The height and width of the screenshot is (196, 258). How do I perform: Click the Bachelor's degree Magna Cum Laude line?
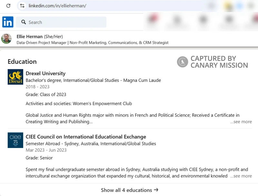pyautogui.click(x=93, y=80)
